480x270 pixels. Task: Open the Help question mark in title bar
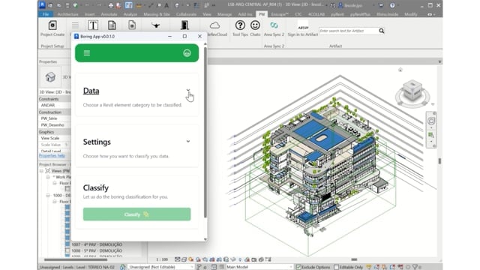(x=392, y=5)
